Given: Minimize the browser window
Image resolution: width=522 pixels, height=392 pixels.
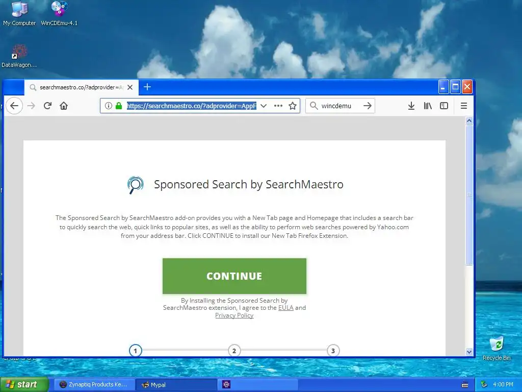Looking at the screenshot, I should coord(443,87).
